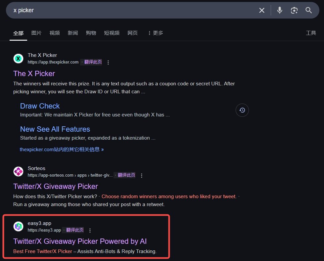This screenshot has height=261, width=324.
Task: Click the https://easy3.app URL text
Action: click(x=44, y=230)
